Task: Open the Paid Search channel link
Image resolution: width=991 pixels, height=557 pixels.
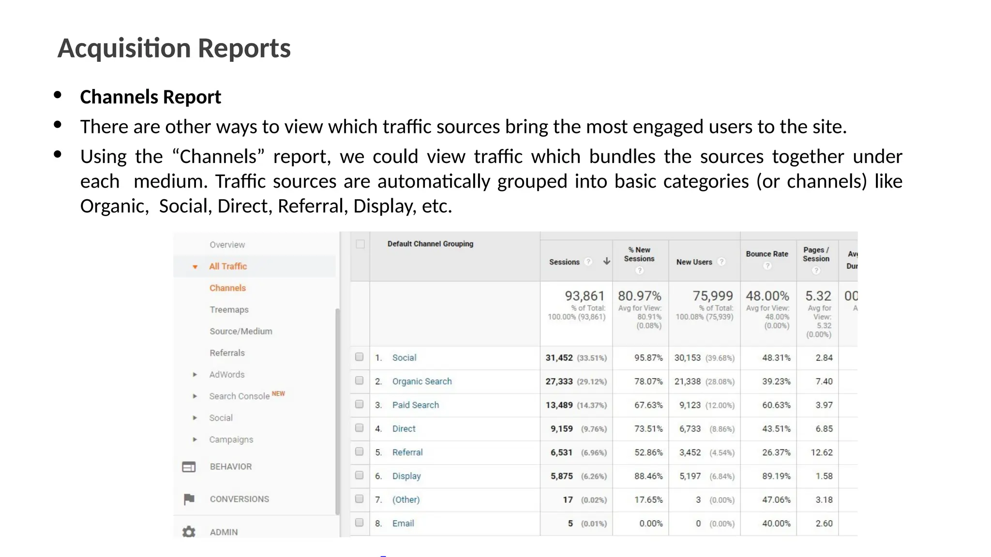Action: coord(415,405)
